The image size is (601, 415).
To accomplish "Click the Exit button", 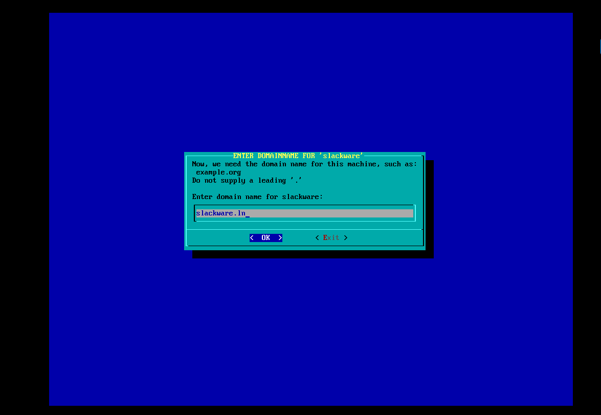I will click(x=331, y=237).
